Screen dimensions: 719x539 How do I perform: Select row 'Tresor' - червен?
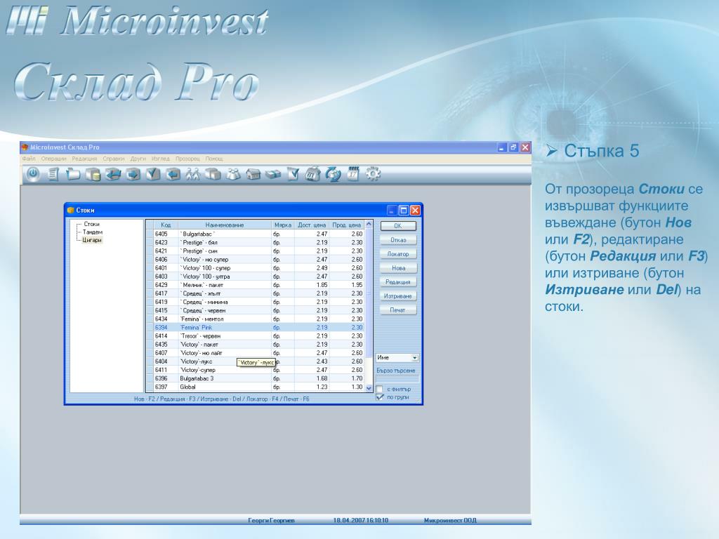(256, 336)
